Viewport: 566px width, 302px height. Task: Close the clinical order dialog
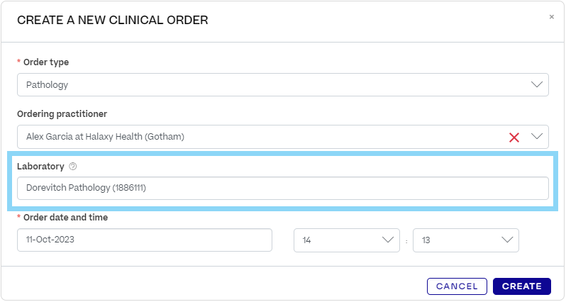coord(552,17)
